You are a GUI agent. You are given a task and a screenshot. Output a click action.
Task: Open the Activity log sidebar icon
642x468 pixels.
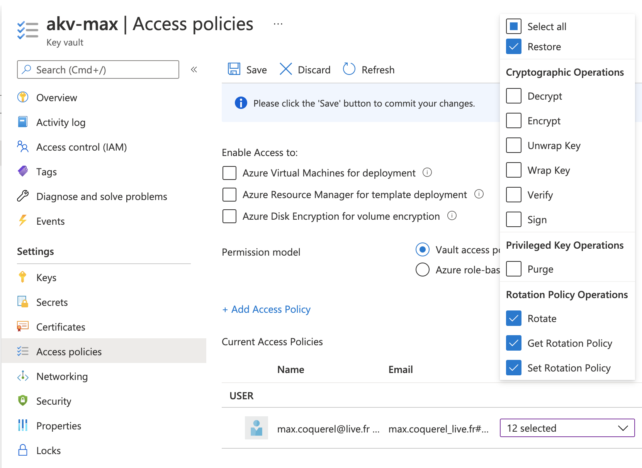coord(23,122)
